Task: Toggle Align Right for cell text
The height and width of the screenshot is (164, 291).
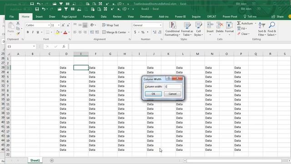Action: click(x=85, y=32)
